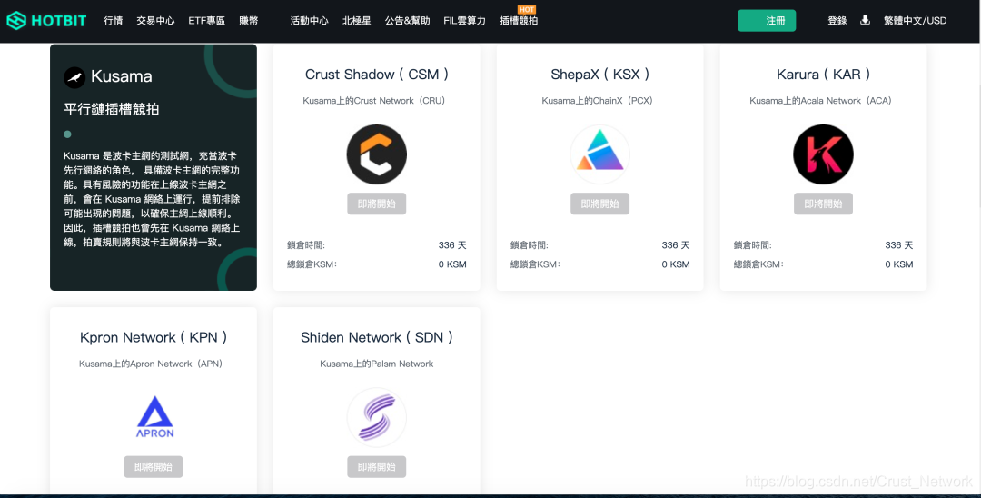
Task: Open 交易中心 menu
Action: (x=156, y=21)
